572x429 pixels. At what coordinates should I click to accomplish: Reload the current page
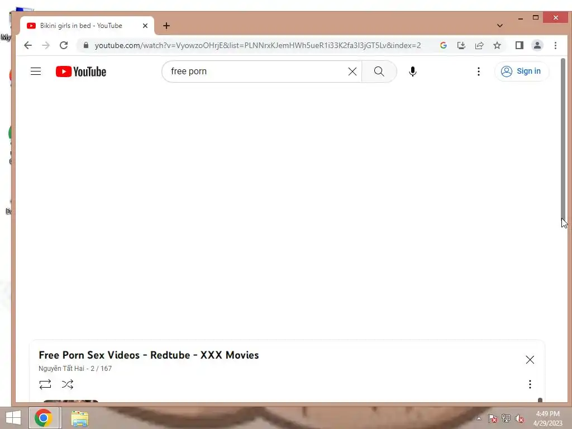64,45
